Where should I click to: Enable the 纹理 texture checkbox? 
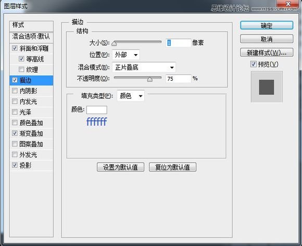[21, 69]
